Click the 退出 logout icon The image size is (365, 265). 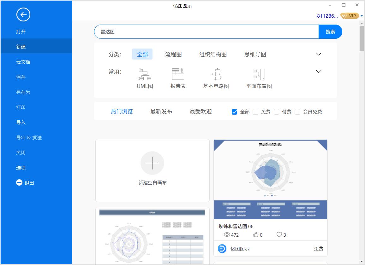point(19,182)
